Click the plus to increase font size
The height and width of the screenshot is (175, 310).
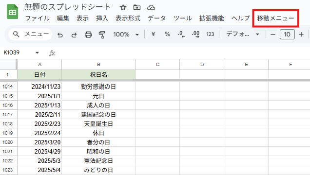tap(301, 35)
